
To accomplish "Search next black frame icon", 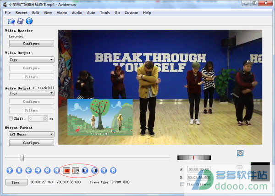I will point(94,170).
